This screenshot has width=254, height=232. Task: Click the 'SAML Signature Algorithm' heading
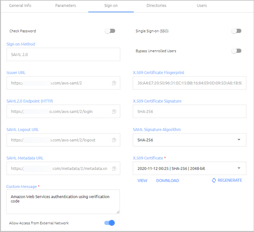pos(157,130)
